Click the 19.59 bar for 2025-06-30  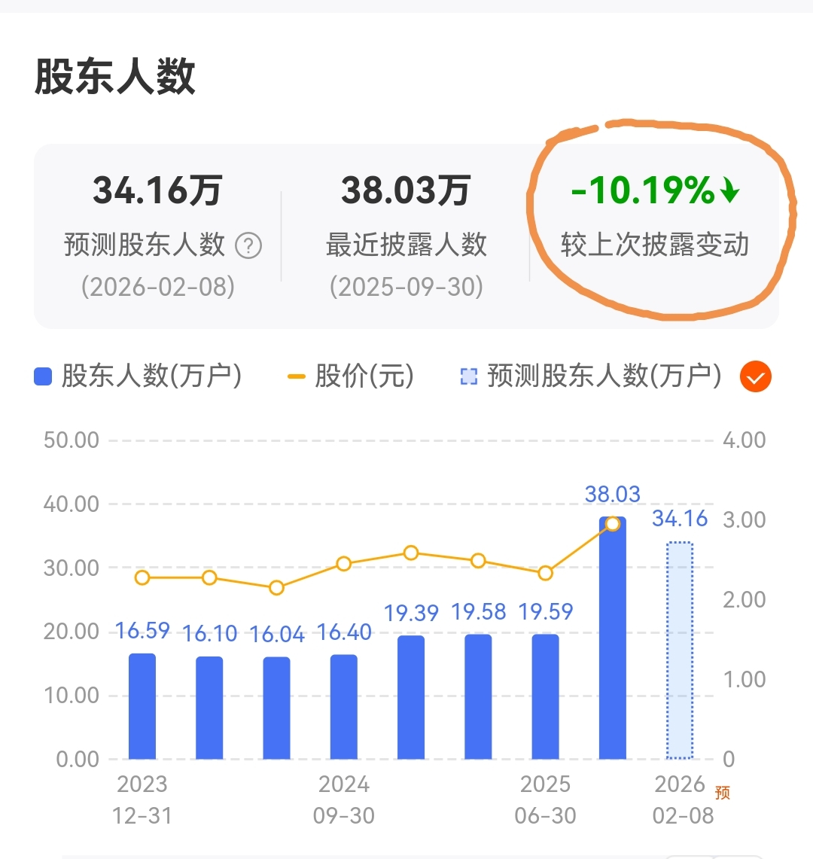pyautogui.click(x=546, y=697)
